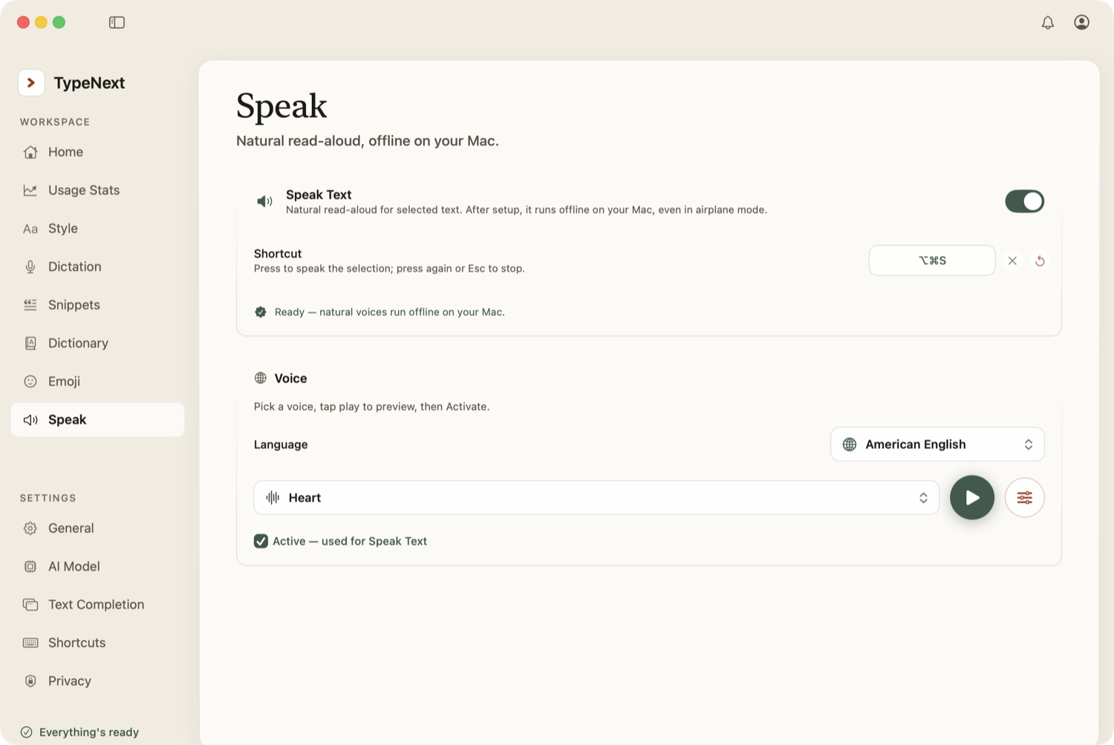
Task: Open Text Completion settings
Action: [97, 605]
